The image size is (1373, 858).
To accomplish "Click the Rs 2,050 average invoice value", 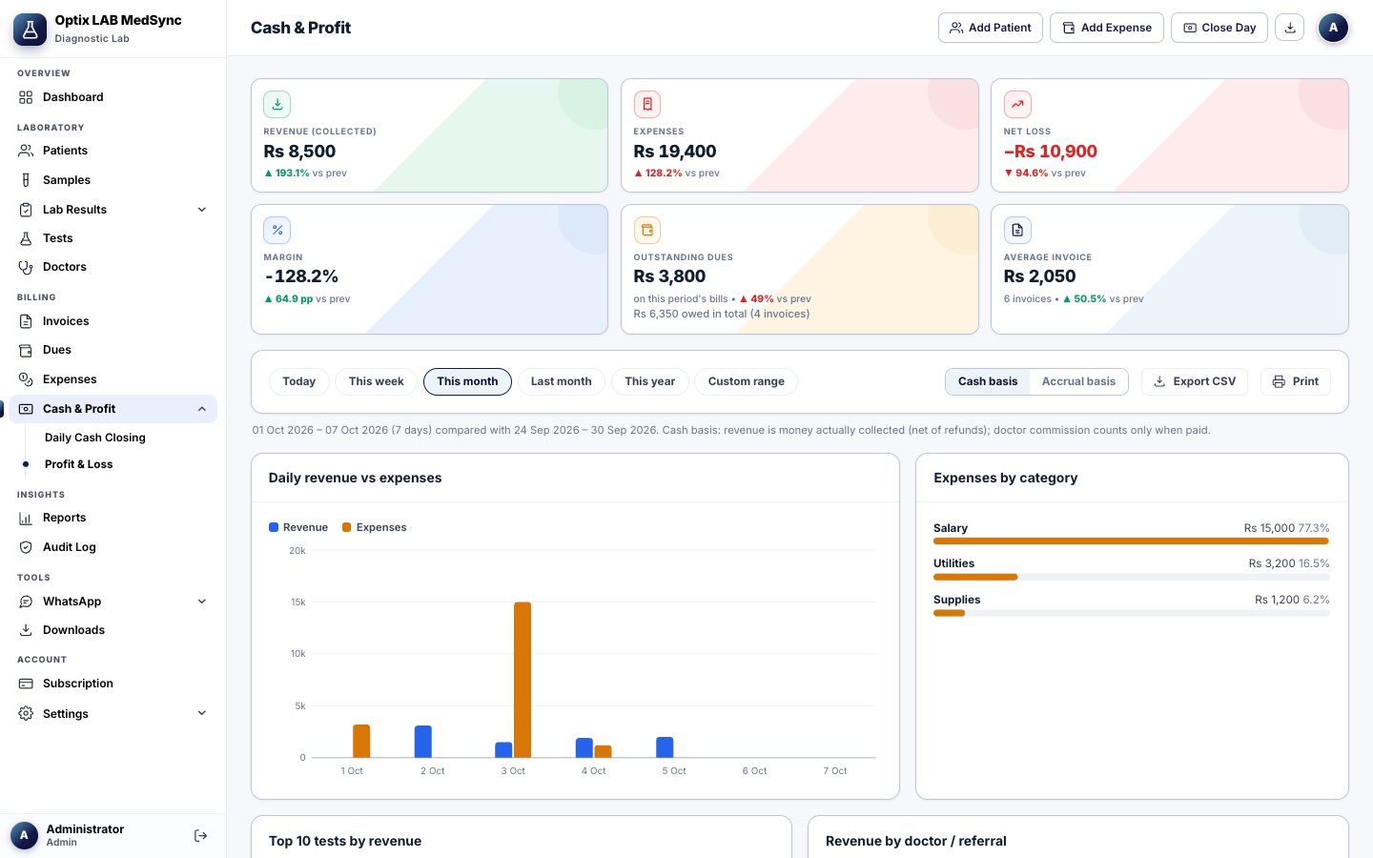I will click(x=1039, y=276).
